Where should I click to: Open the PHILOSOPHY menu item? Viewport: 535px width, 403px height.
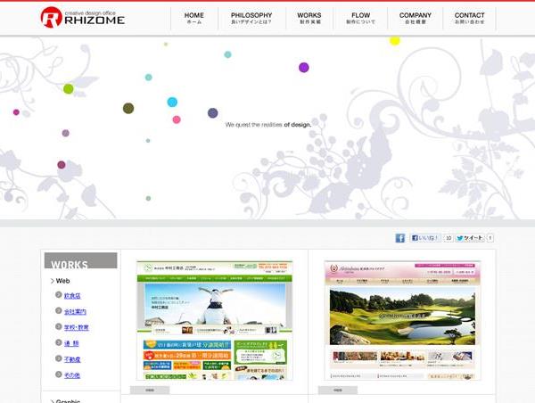[251, 18]
